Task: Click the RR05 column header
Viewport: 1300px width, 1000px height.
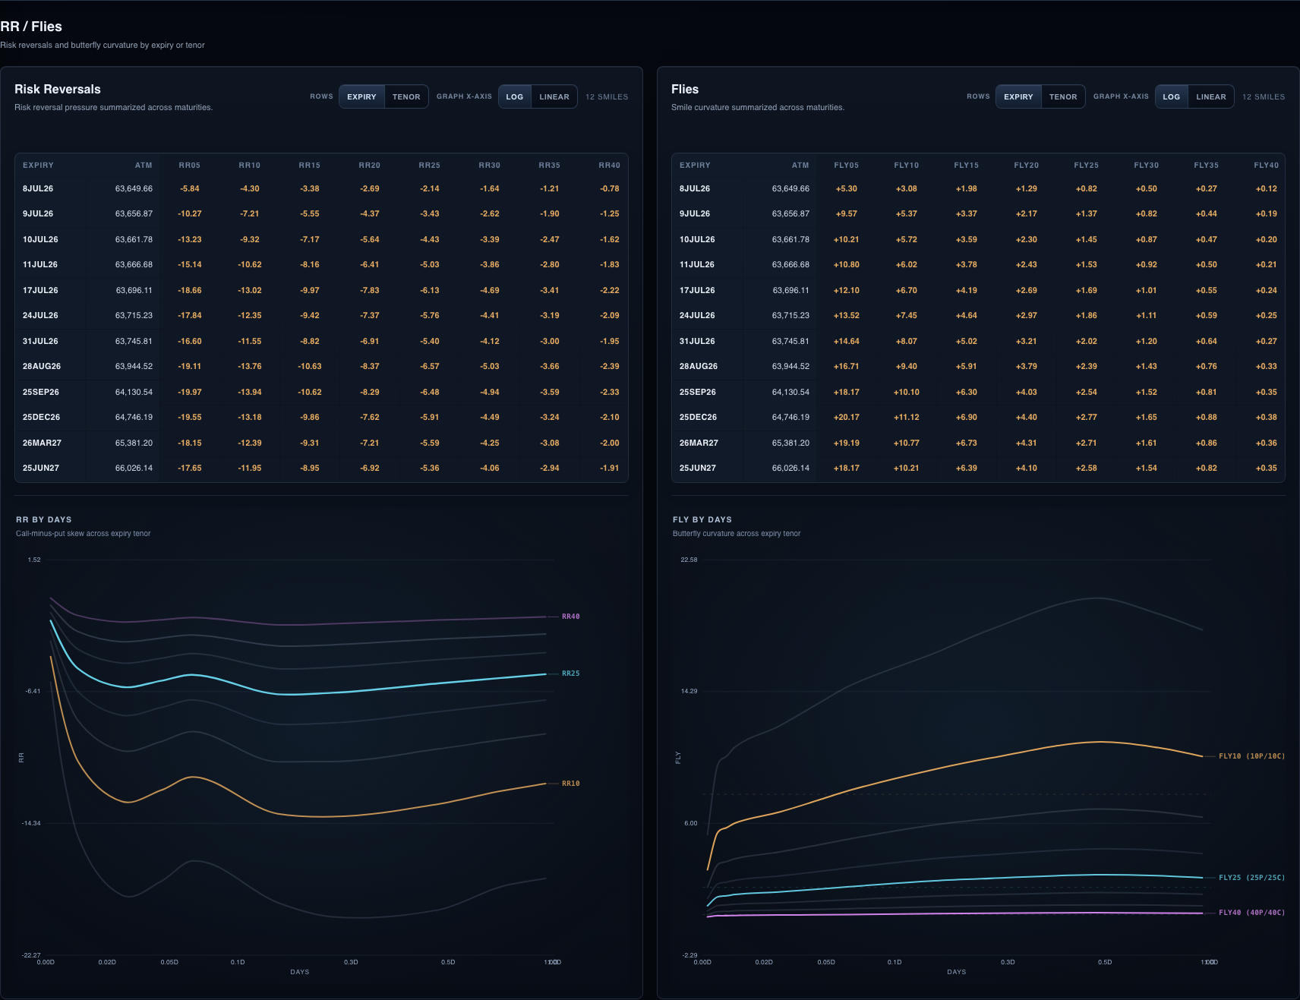Action: click(190, 165)
